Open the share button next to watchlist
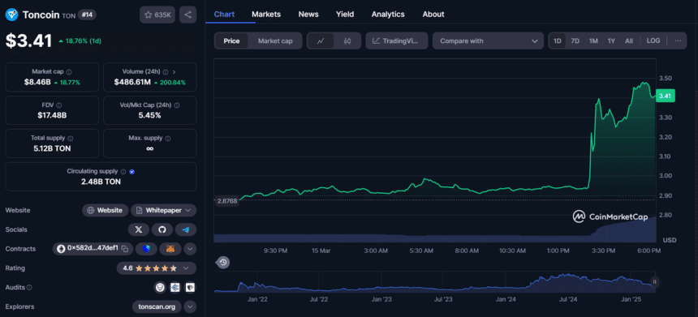The image size is (698, 317). click(x=187, y=15)
